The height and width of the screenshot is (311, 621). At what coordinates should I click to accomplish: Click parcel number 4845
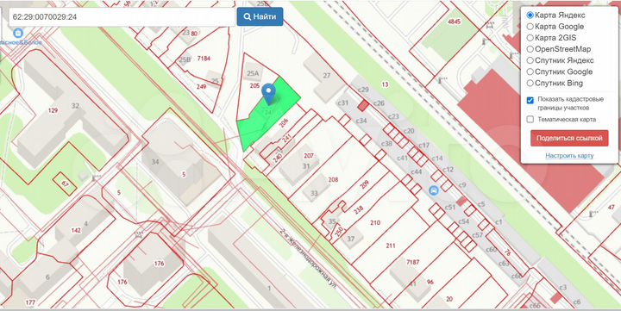click(454, 22)
